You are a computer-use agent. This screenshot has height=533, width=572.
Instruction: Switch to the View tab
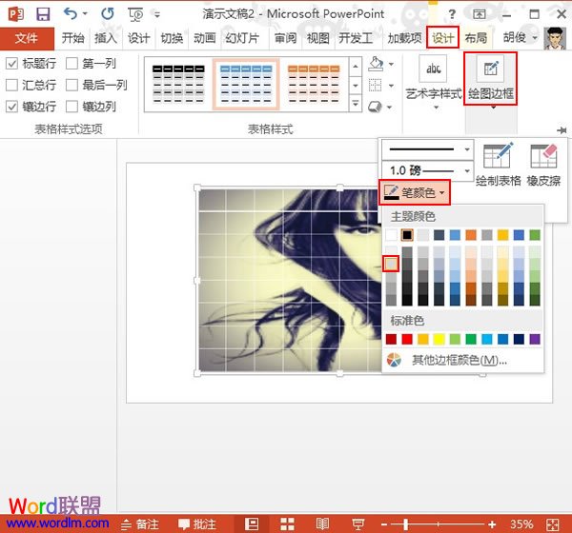pos(317,38)
